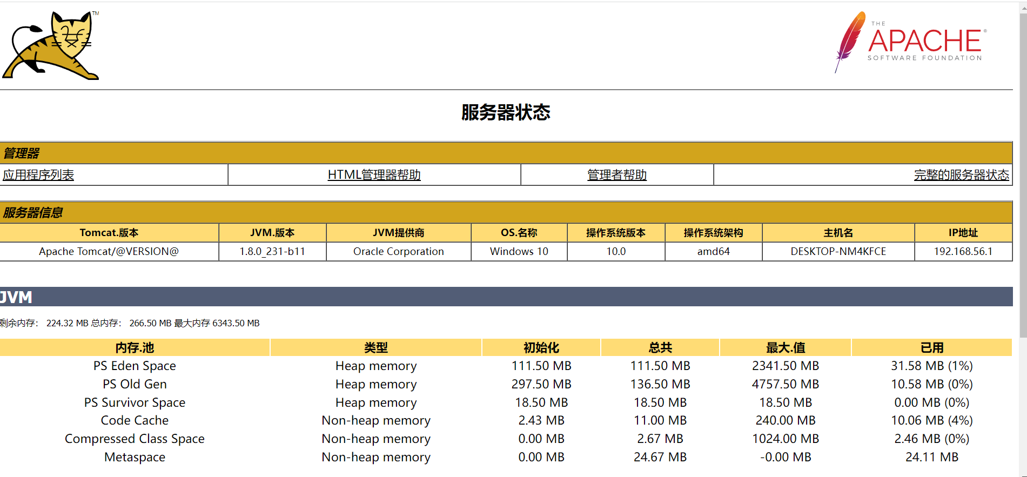
Task: Select the 10.0 OS version cell
Action: click(616, 252)
